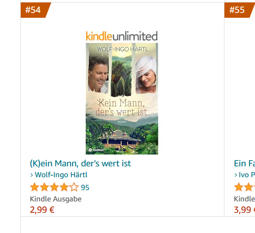Visit author page of Wolf-Ingo Härtl
The width and height of the screenshot is (255, 233).
(x=61, y=175)
